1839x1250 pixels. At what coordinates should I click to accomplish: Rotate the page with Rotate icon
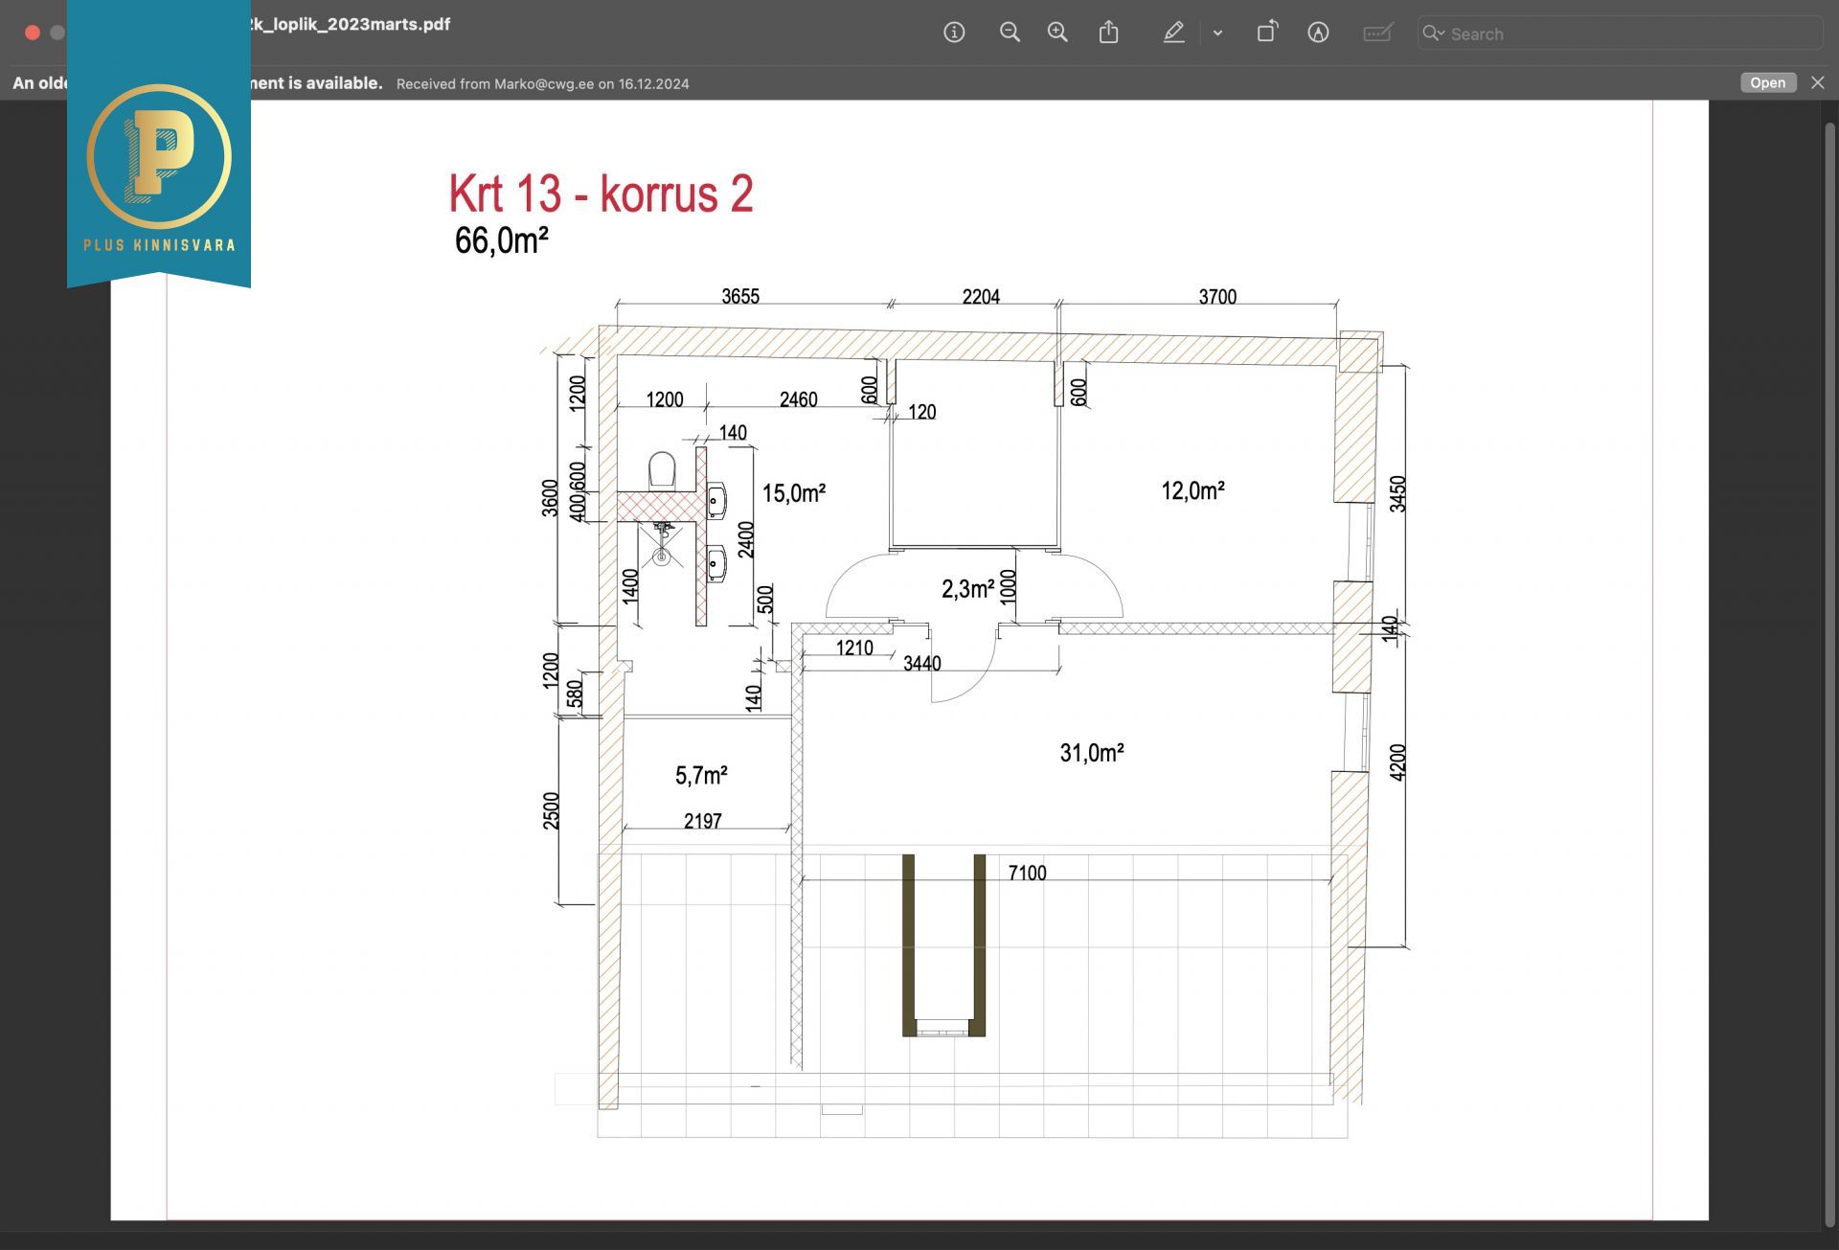coord(1266,33)
